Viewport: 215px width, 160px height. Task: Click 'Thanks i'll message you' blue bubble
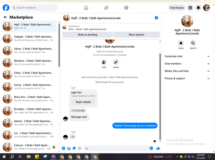(x=135, y=126)
